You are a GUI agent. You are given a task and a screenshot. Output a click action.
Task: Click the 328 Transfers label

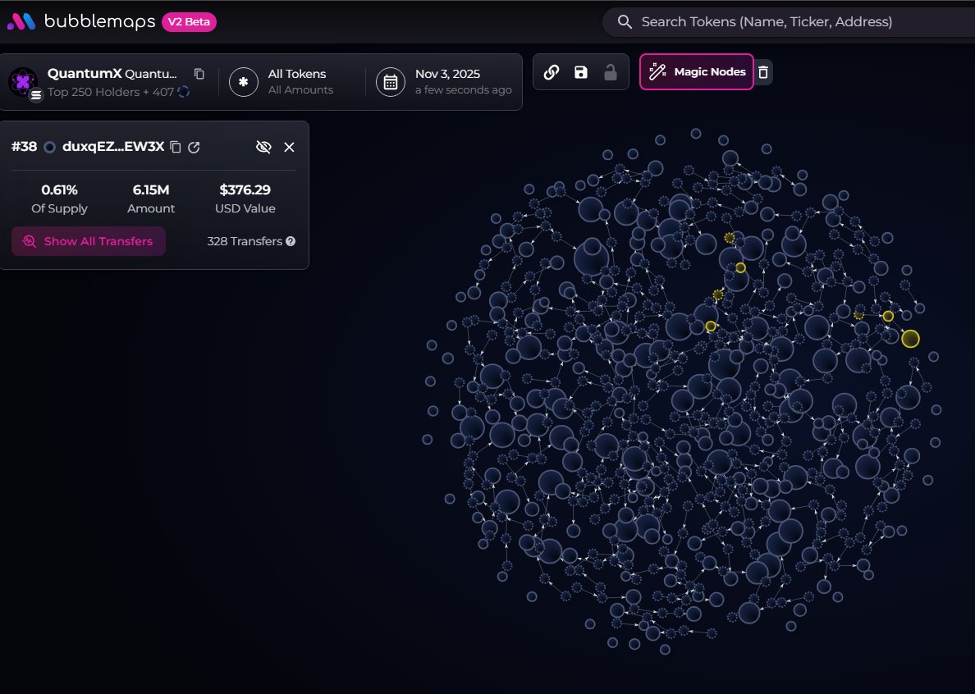click(x=245, y=242)
